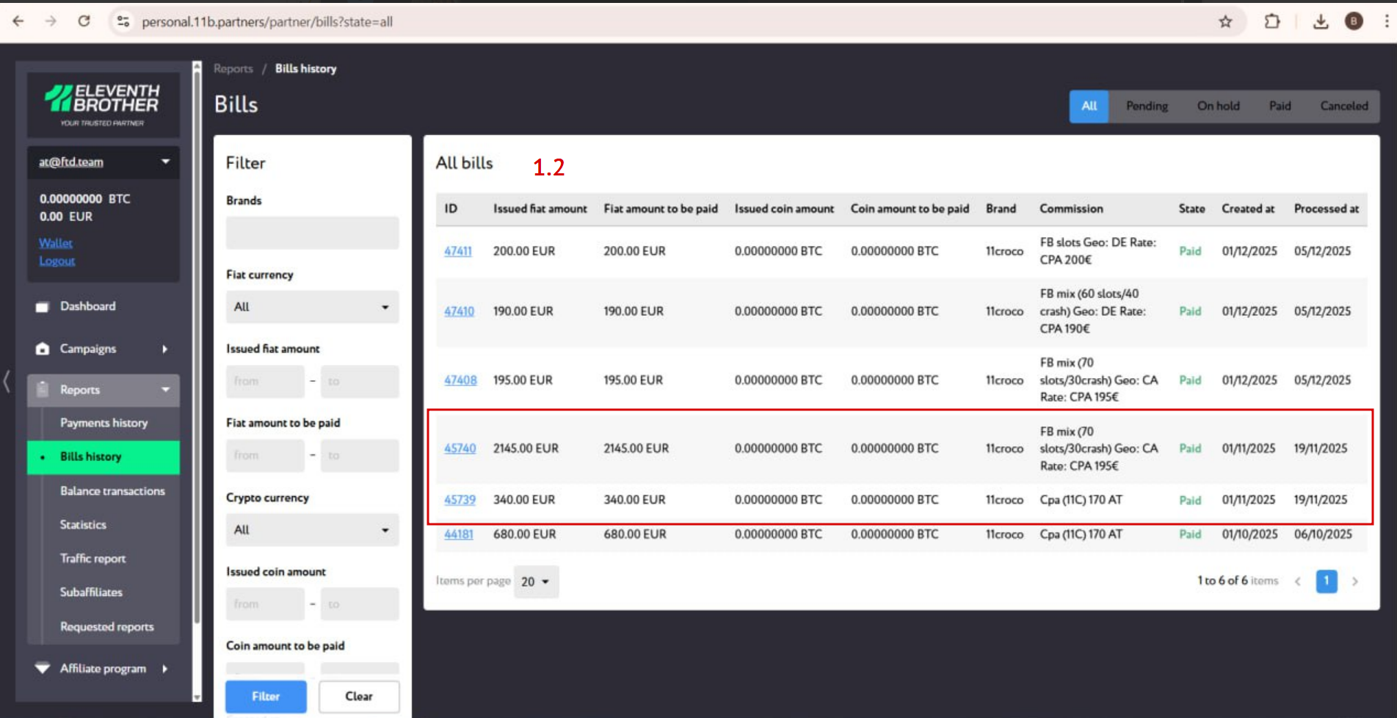Open bill ID 45739
This screenshot has width=1397, height=718.
460,500
